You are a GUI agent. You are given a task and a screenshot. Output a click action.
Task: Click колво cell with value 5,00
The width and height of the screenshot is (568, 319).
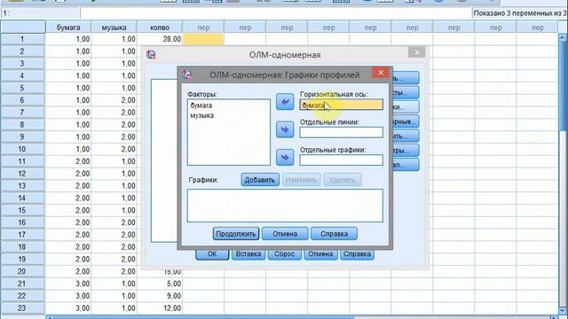(x=160, y=284)
